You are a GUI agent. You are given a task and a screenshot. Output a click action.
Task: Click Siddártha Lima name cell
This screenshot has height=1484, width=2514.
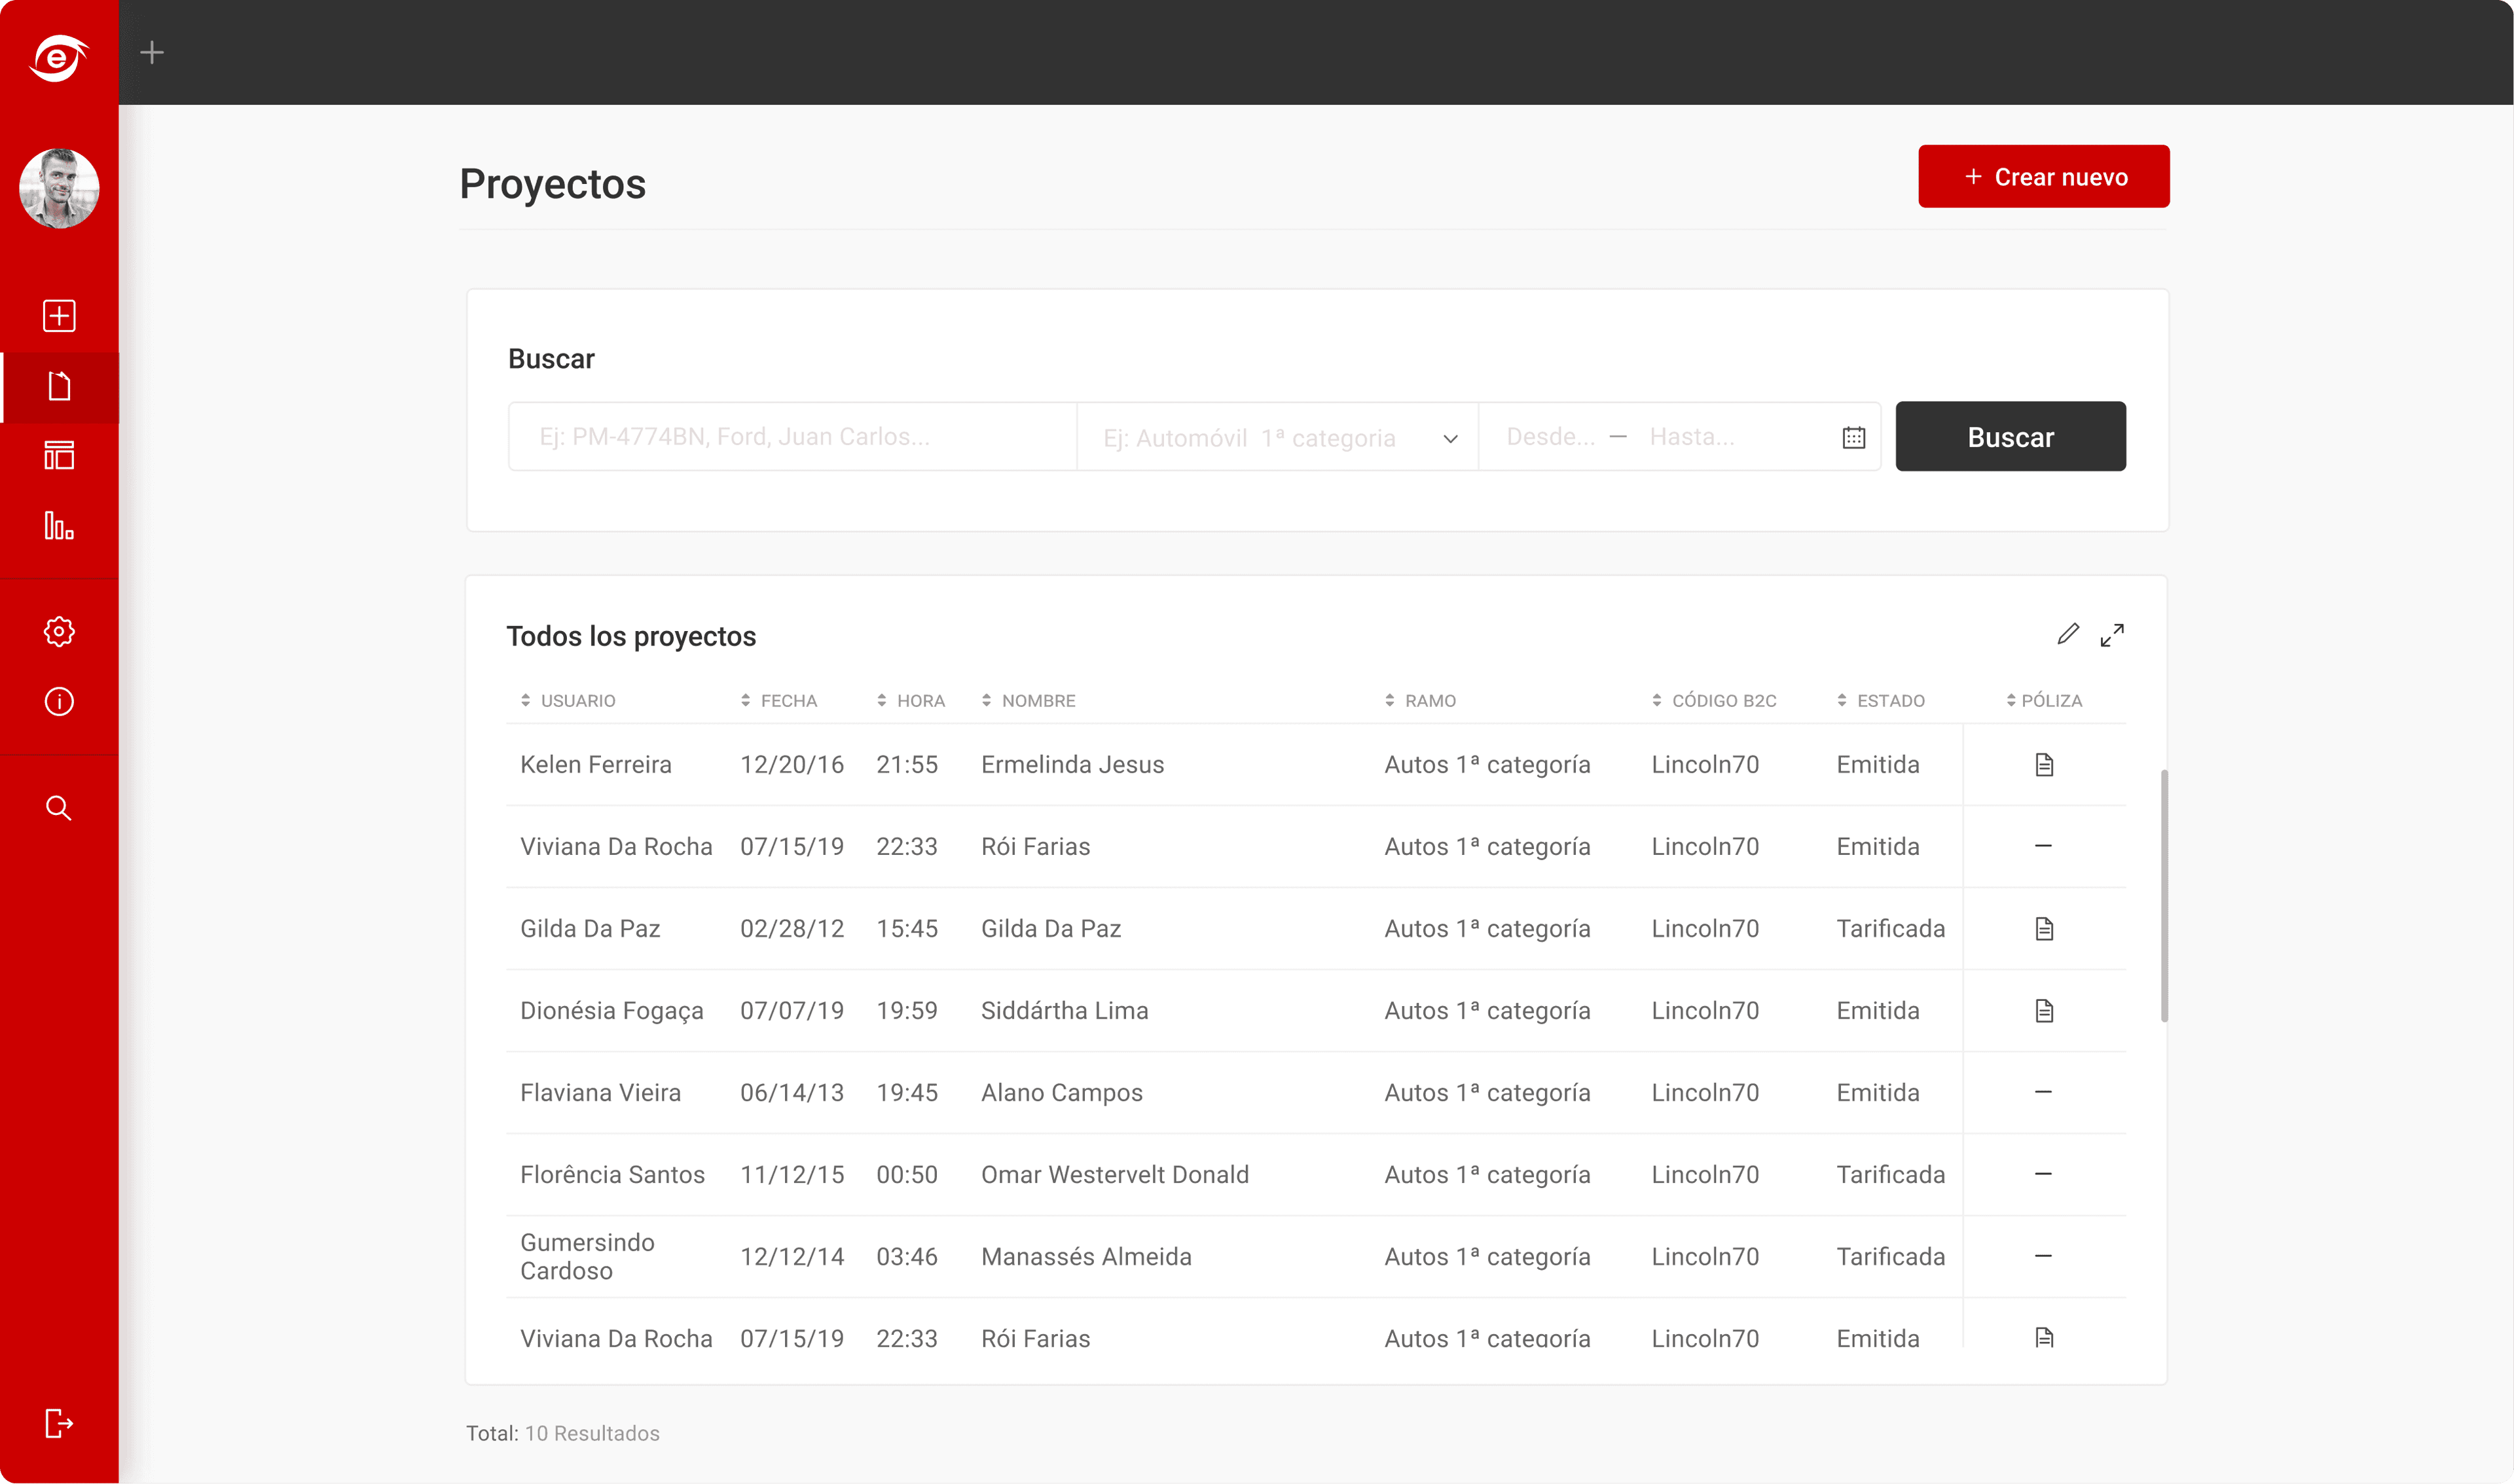point(1064,1011)
